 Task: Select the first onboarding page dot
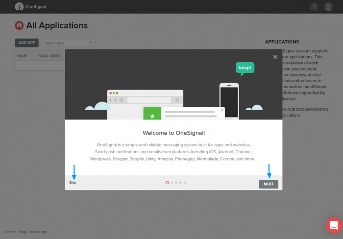[167, 182]
